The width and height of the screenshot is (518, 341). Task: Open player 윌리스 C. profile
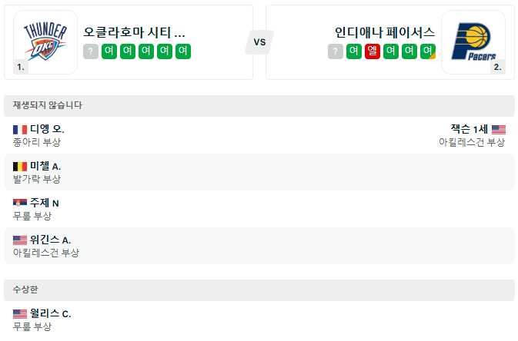point(50,313)
